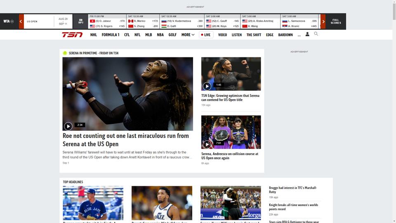Click the Serena and Andreescu trophies image
This screenshot has height=223, width=396.
click(231, 132)
